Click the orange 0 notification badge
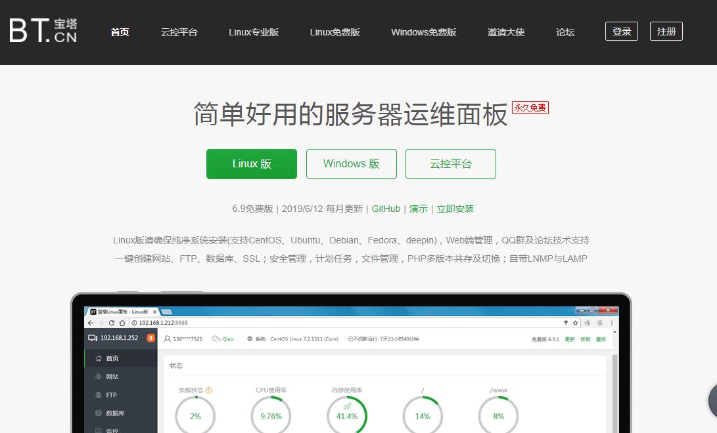Image resolution: width=717 pixels, height=433 pixels. coord(150,338)
